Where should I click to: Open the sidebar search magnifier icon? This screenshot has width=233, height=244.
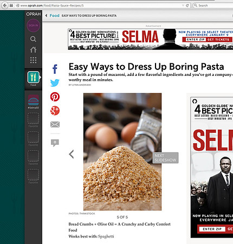tap(33, 38)
